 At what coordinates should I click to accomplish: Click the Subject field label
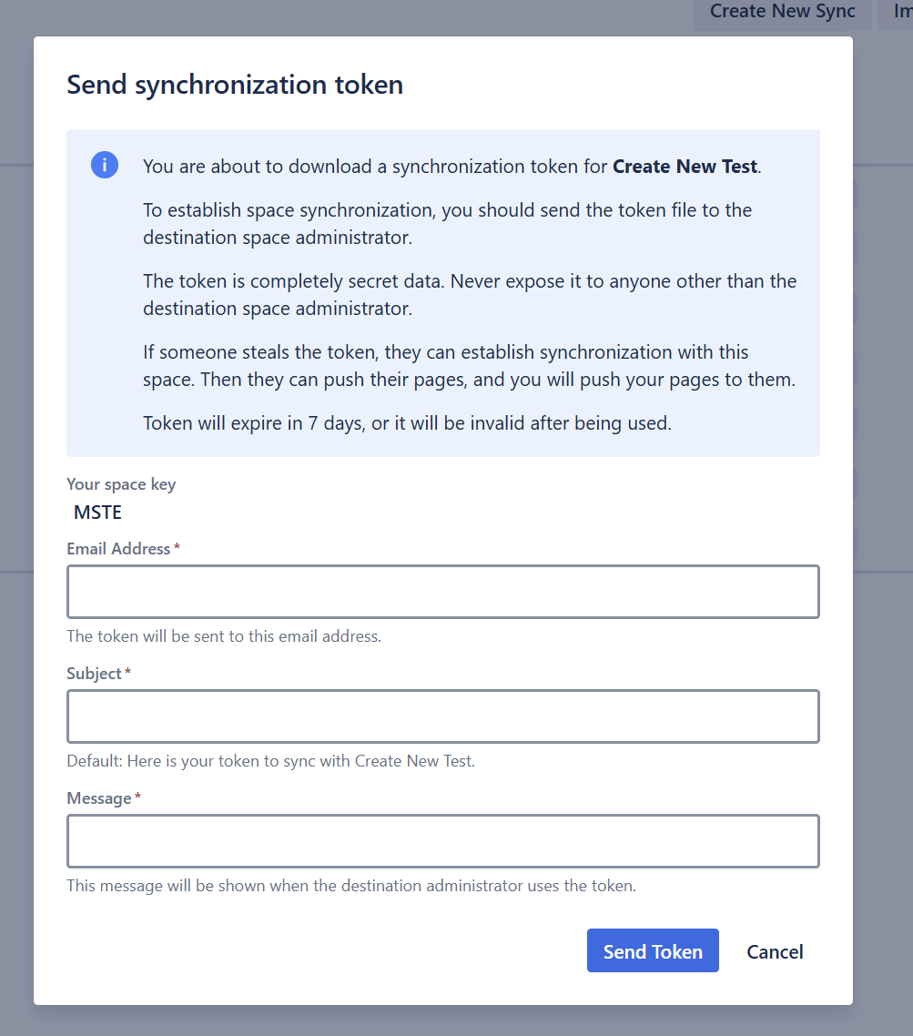[x=94, y=674]
